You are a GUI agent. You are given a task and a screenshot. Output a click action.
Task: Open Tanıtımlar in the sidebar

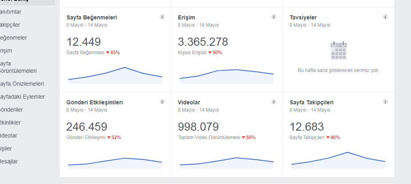11,12
